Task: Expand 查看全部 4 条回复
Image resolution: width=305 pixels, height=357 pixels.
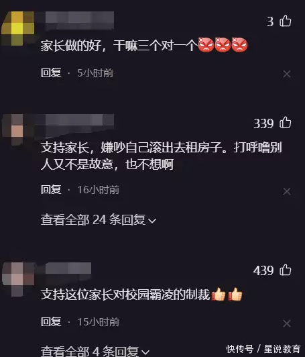Action: [x=95, y=351]
